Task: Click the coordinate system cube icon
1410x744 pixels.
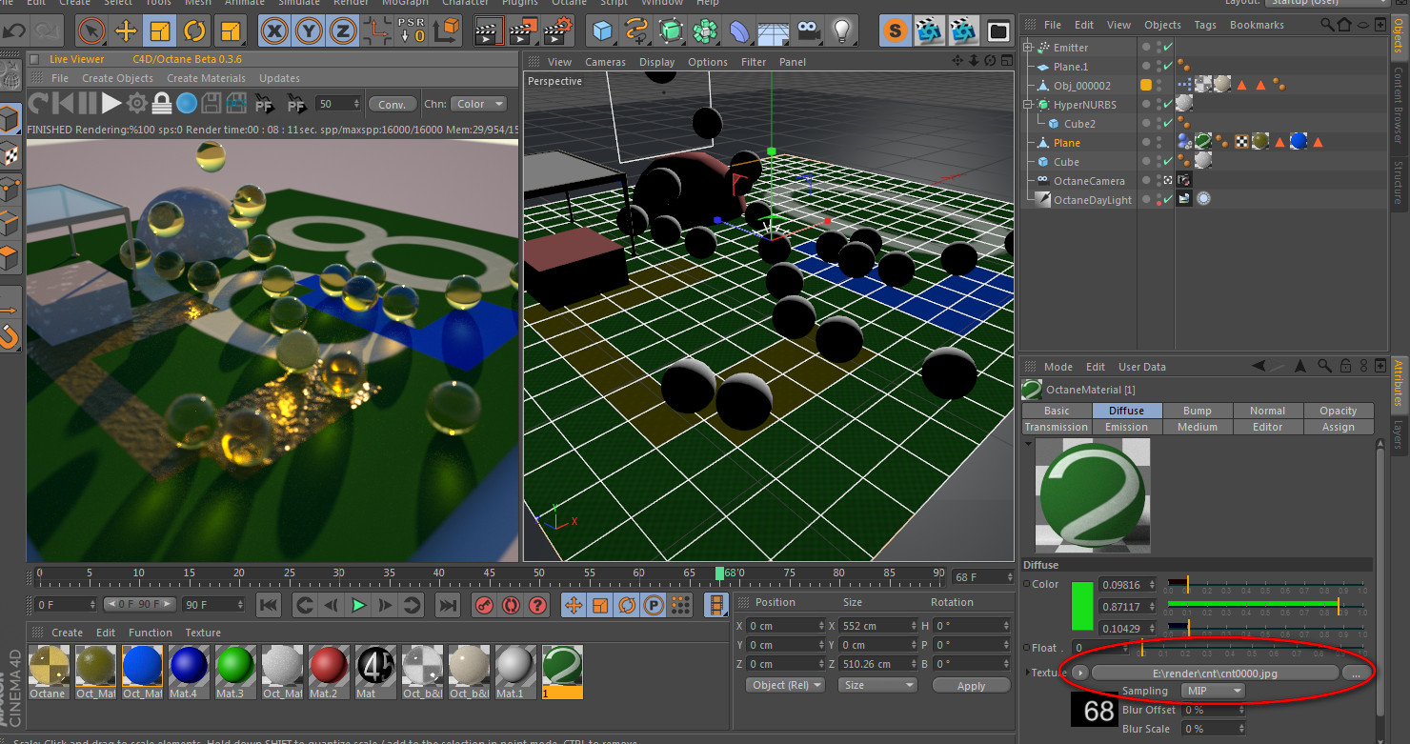Action: tap(446, 31)
